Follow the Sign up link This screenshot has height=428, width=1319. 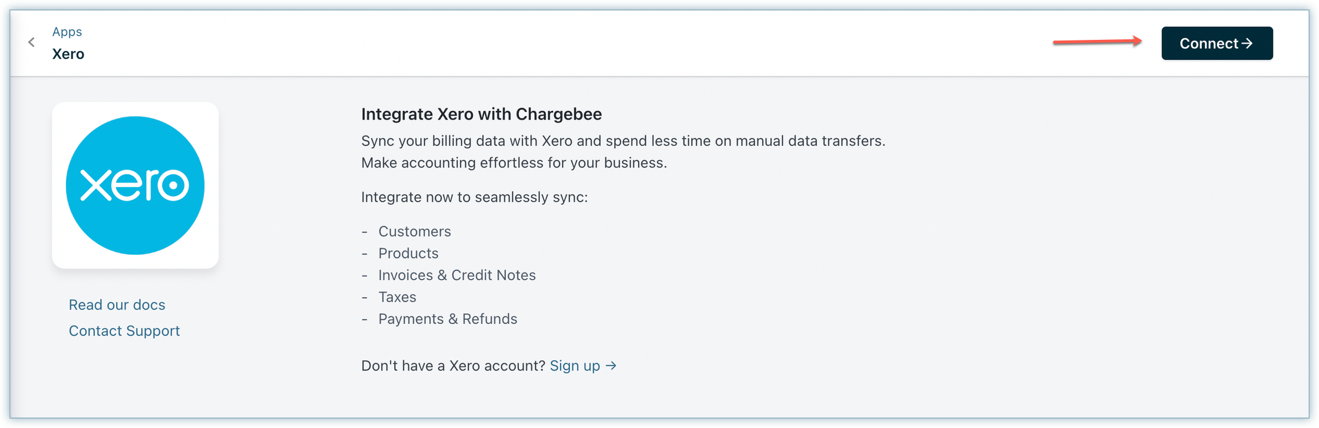(575, 366)
